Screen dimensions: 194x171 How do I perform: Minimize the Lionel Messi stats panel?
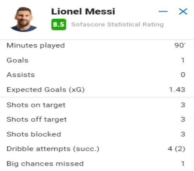click(163, 11)
